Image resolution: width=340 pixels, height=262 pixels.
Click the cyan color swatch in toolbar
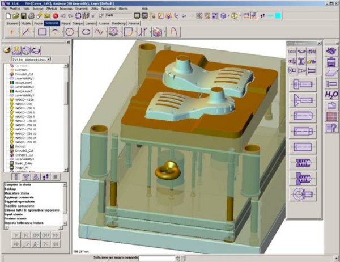pos(277,15)
